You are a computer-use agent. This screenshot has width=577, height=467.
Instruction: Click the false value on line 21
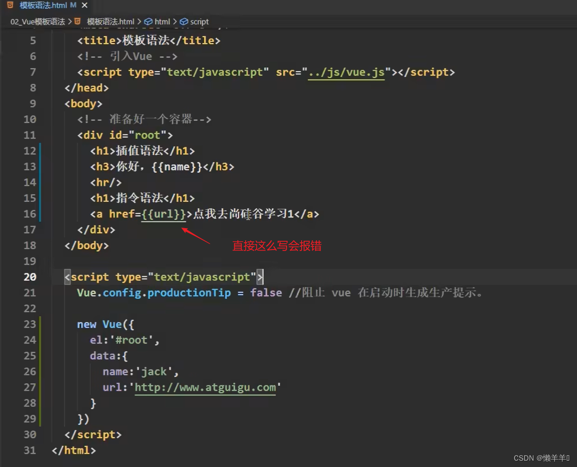tap(266, 293)
